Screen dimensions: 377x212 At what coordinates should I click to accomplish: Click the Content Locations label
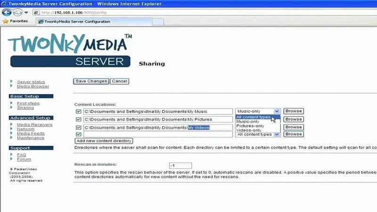click(95, 105)
